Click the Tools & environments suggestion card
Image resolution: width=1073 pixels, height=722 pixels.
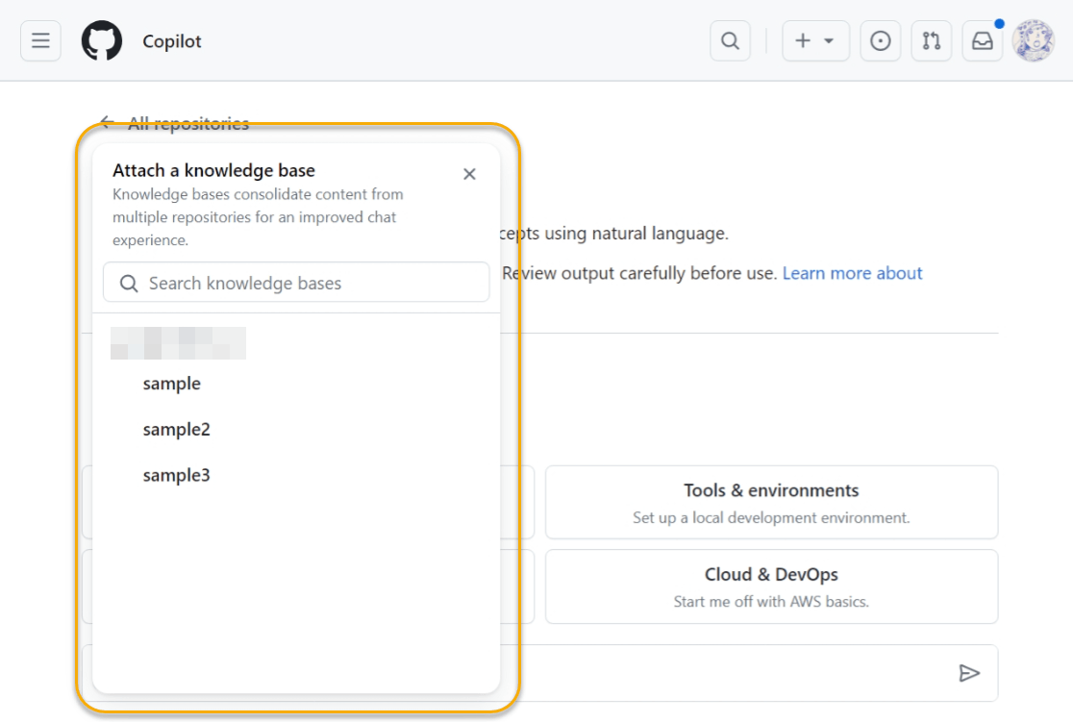coord(771,502)
